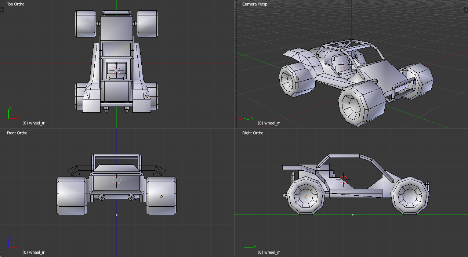Click the 3D cursor in Top Ortho view
This screenshot has width=468, height=257.
pos(116,70)
